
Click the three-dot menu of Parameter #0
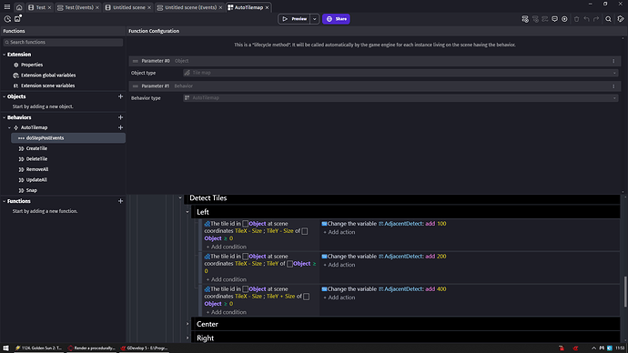(613, 61)
